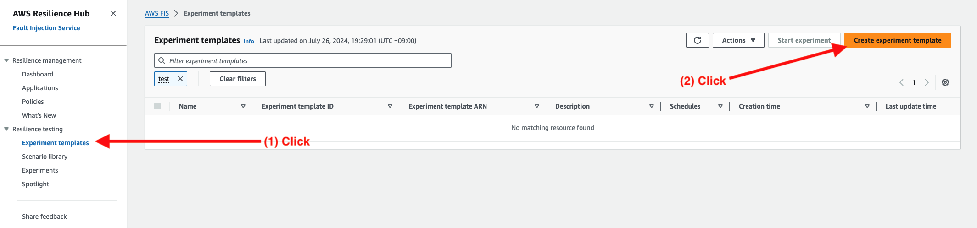Sort by Description column arrow

pyautogui.click(x=652, y=106)
